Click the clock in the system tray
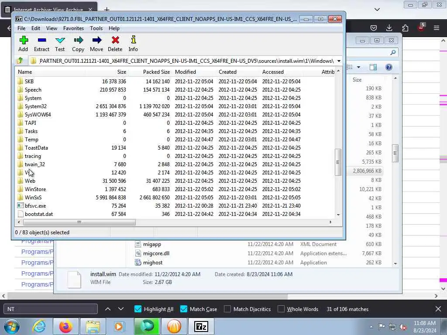Image resolution: width=447 pixels, height=335 pixels. pyautogui.click(x=425, y=327)
